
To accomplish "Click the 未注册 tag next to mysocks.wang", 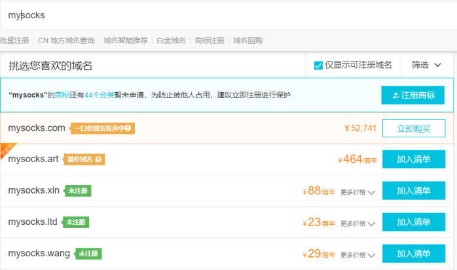I will [x=88, y=254].
